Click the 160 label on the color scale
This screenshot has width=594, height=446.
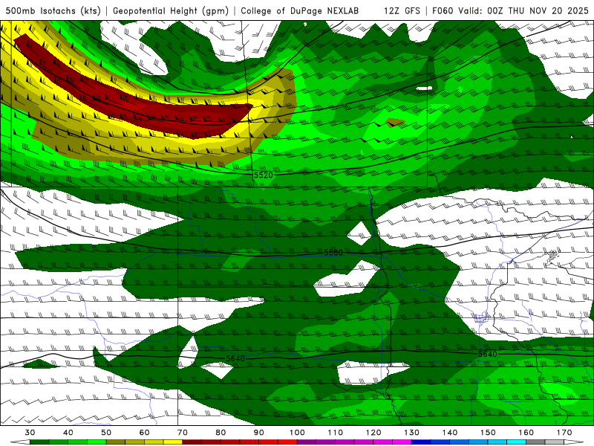(x=526, y=433)
